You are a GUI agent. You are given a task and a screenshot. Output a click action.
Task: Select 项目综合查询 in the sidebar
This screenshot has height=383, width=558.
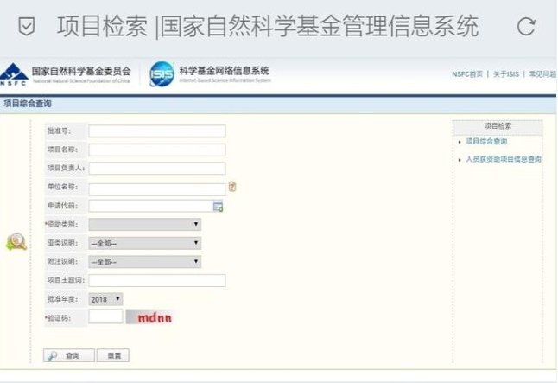click(x=486, y=142)
